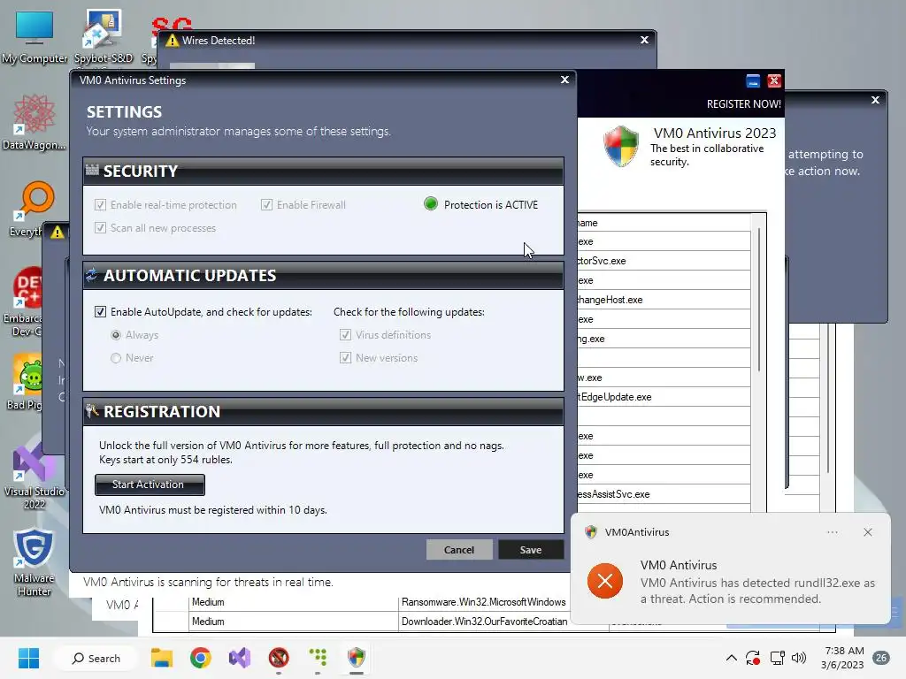The height and width of the screenshot is (679, 906).
Task: Open the clock showing 7:38 AM
Action: pyautogui.click(x=842, y=658)
